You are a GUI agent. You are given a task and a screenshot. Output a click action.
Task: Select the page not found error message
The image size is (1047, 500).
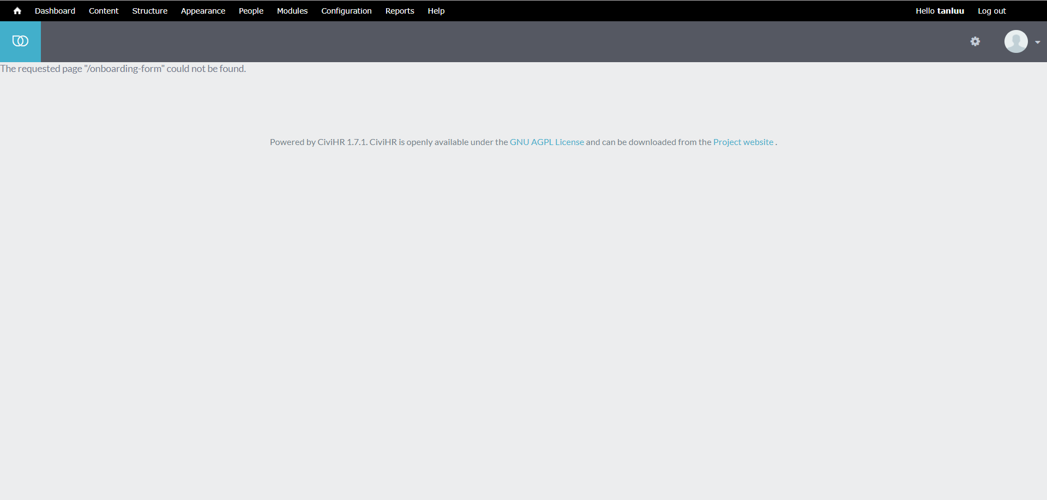(x=123, y=69)
